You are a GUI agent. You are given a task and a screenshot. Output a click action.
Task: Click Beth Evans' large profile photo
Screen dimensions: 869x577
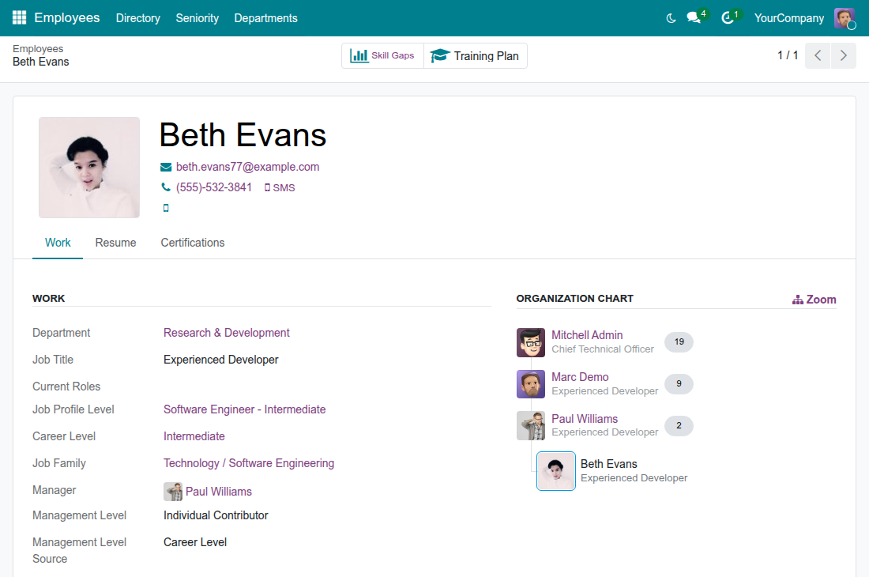[89, 168]
